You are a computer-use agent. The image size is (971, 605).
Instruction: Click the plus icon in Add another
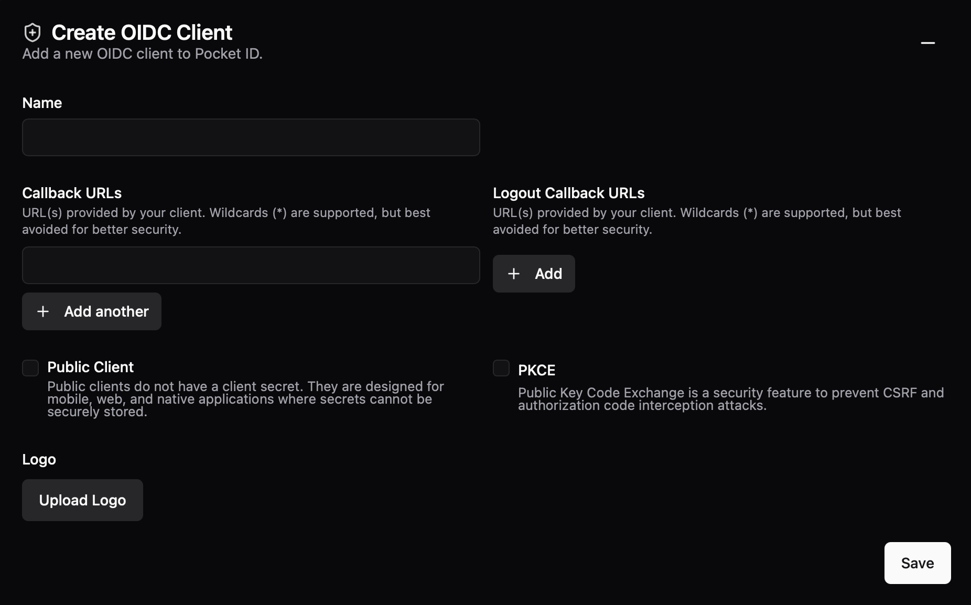pos(43,311)
